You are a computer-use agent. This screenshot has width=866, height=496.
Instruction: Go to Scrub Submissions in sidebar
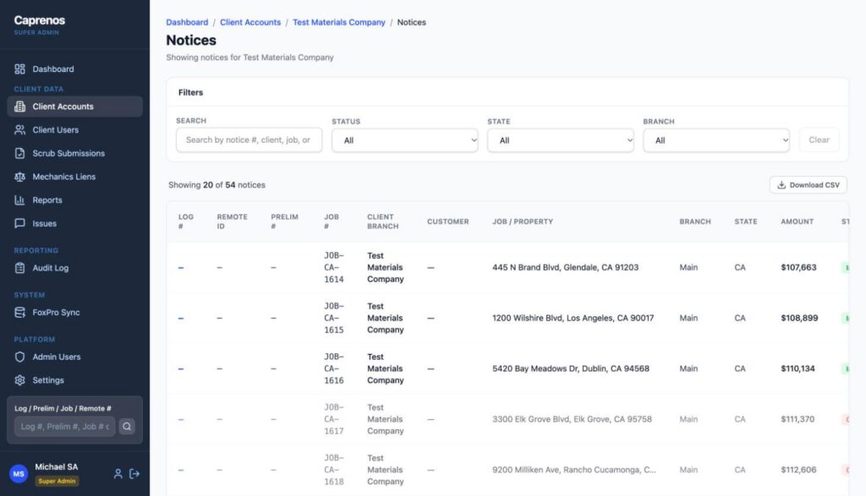pos(75,154)
